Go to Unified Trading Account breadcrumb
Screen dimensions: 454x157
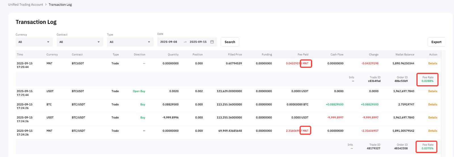[x=26, y=5]
